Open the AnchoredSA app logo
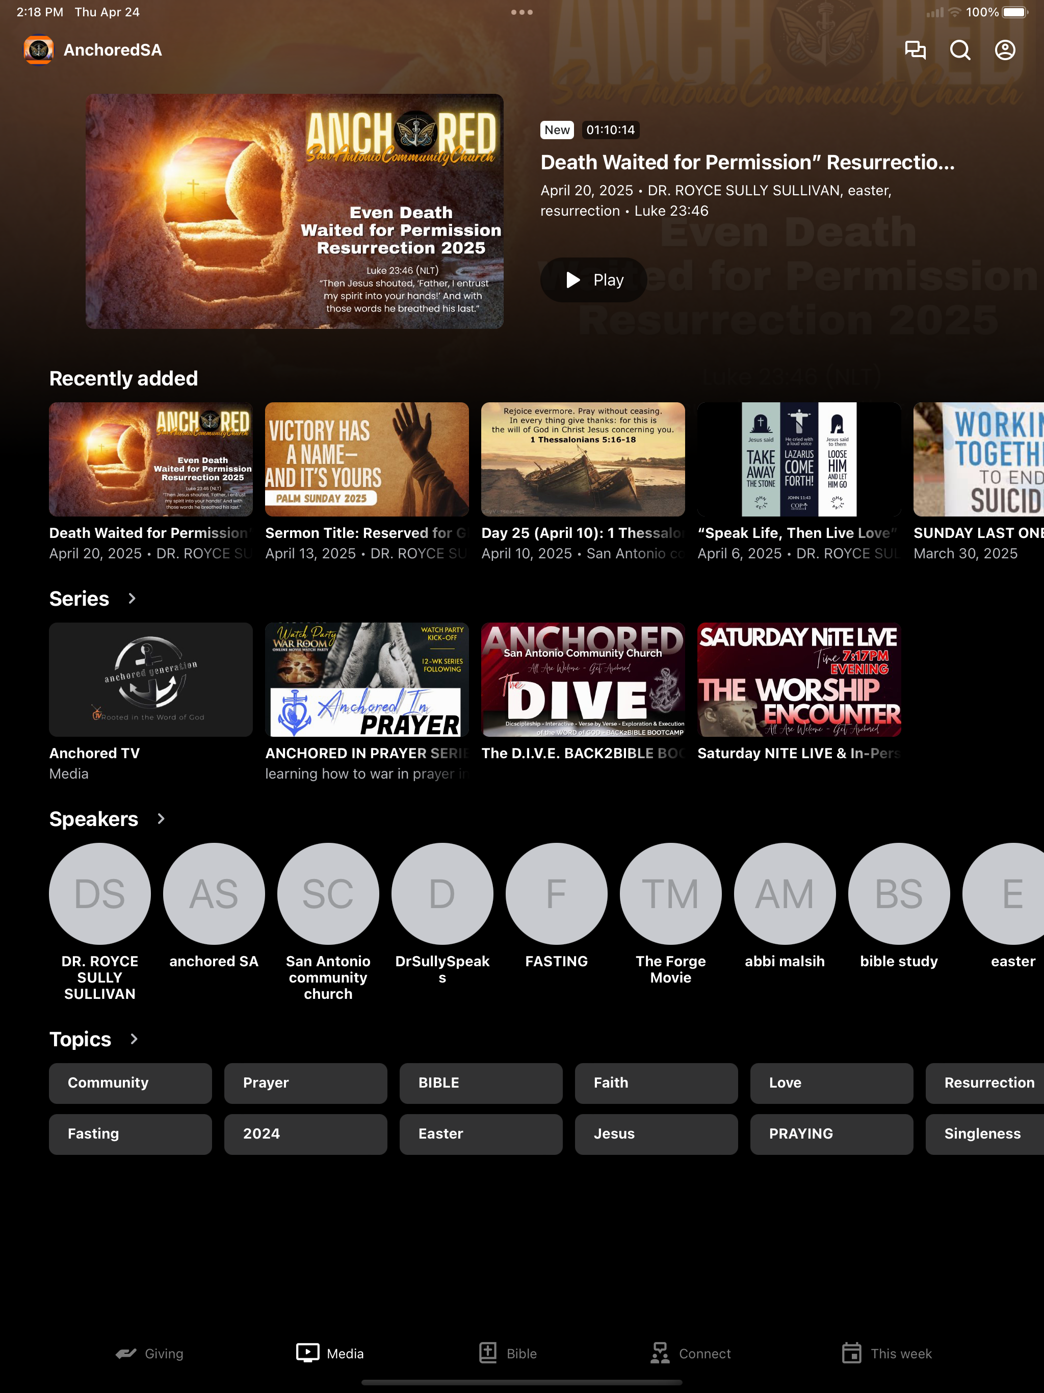 [38, 50]
